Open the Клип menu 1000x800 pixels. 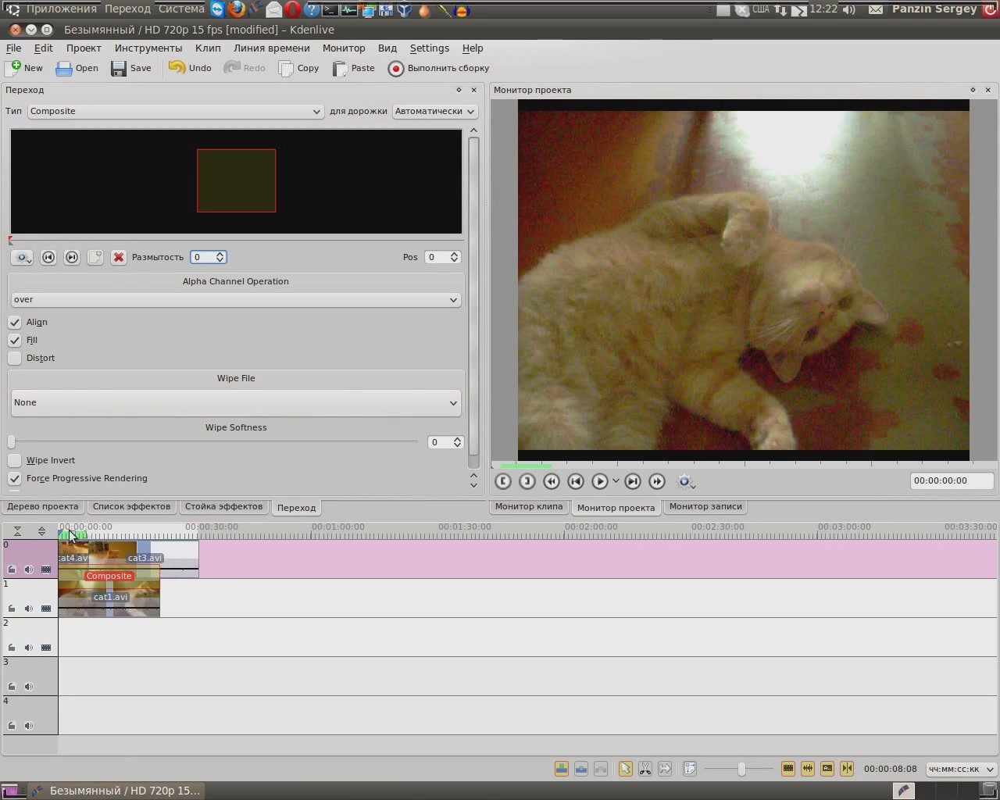pos(208,48)
